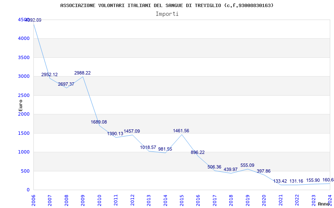The width and height of the screenshot is (334, 208).
Task: Click x-axis year 2009
Action: pyautogui.click(x=83, y=201)
